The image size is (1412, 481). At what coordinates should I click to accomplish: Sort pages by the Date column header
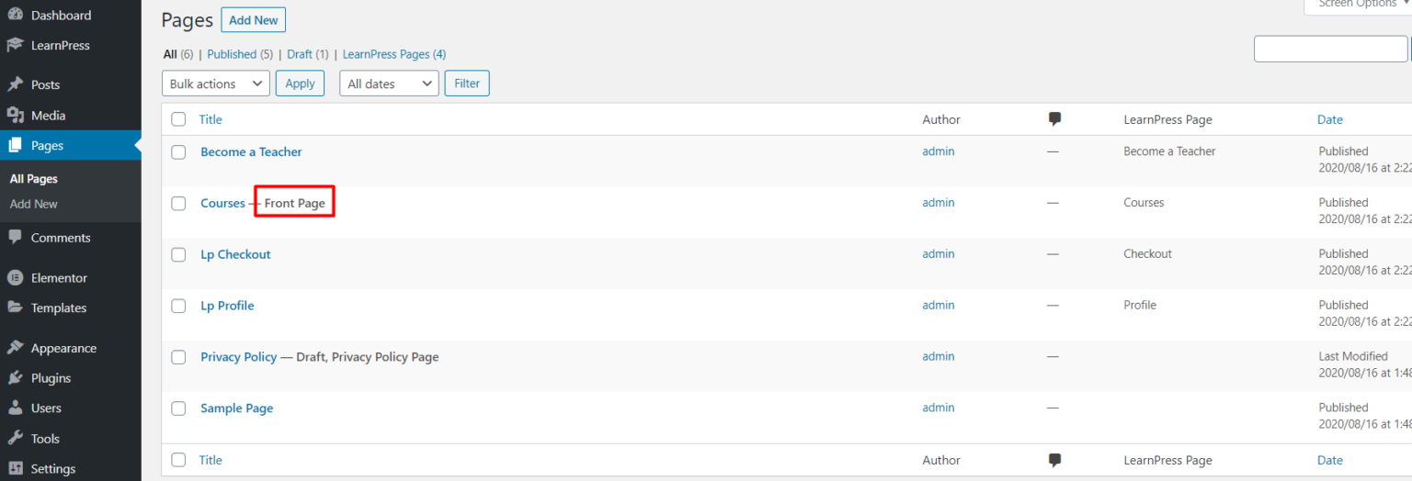(x=1329, y=119)
